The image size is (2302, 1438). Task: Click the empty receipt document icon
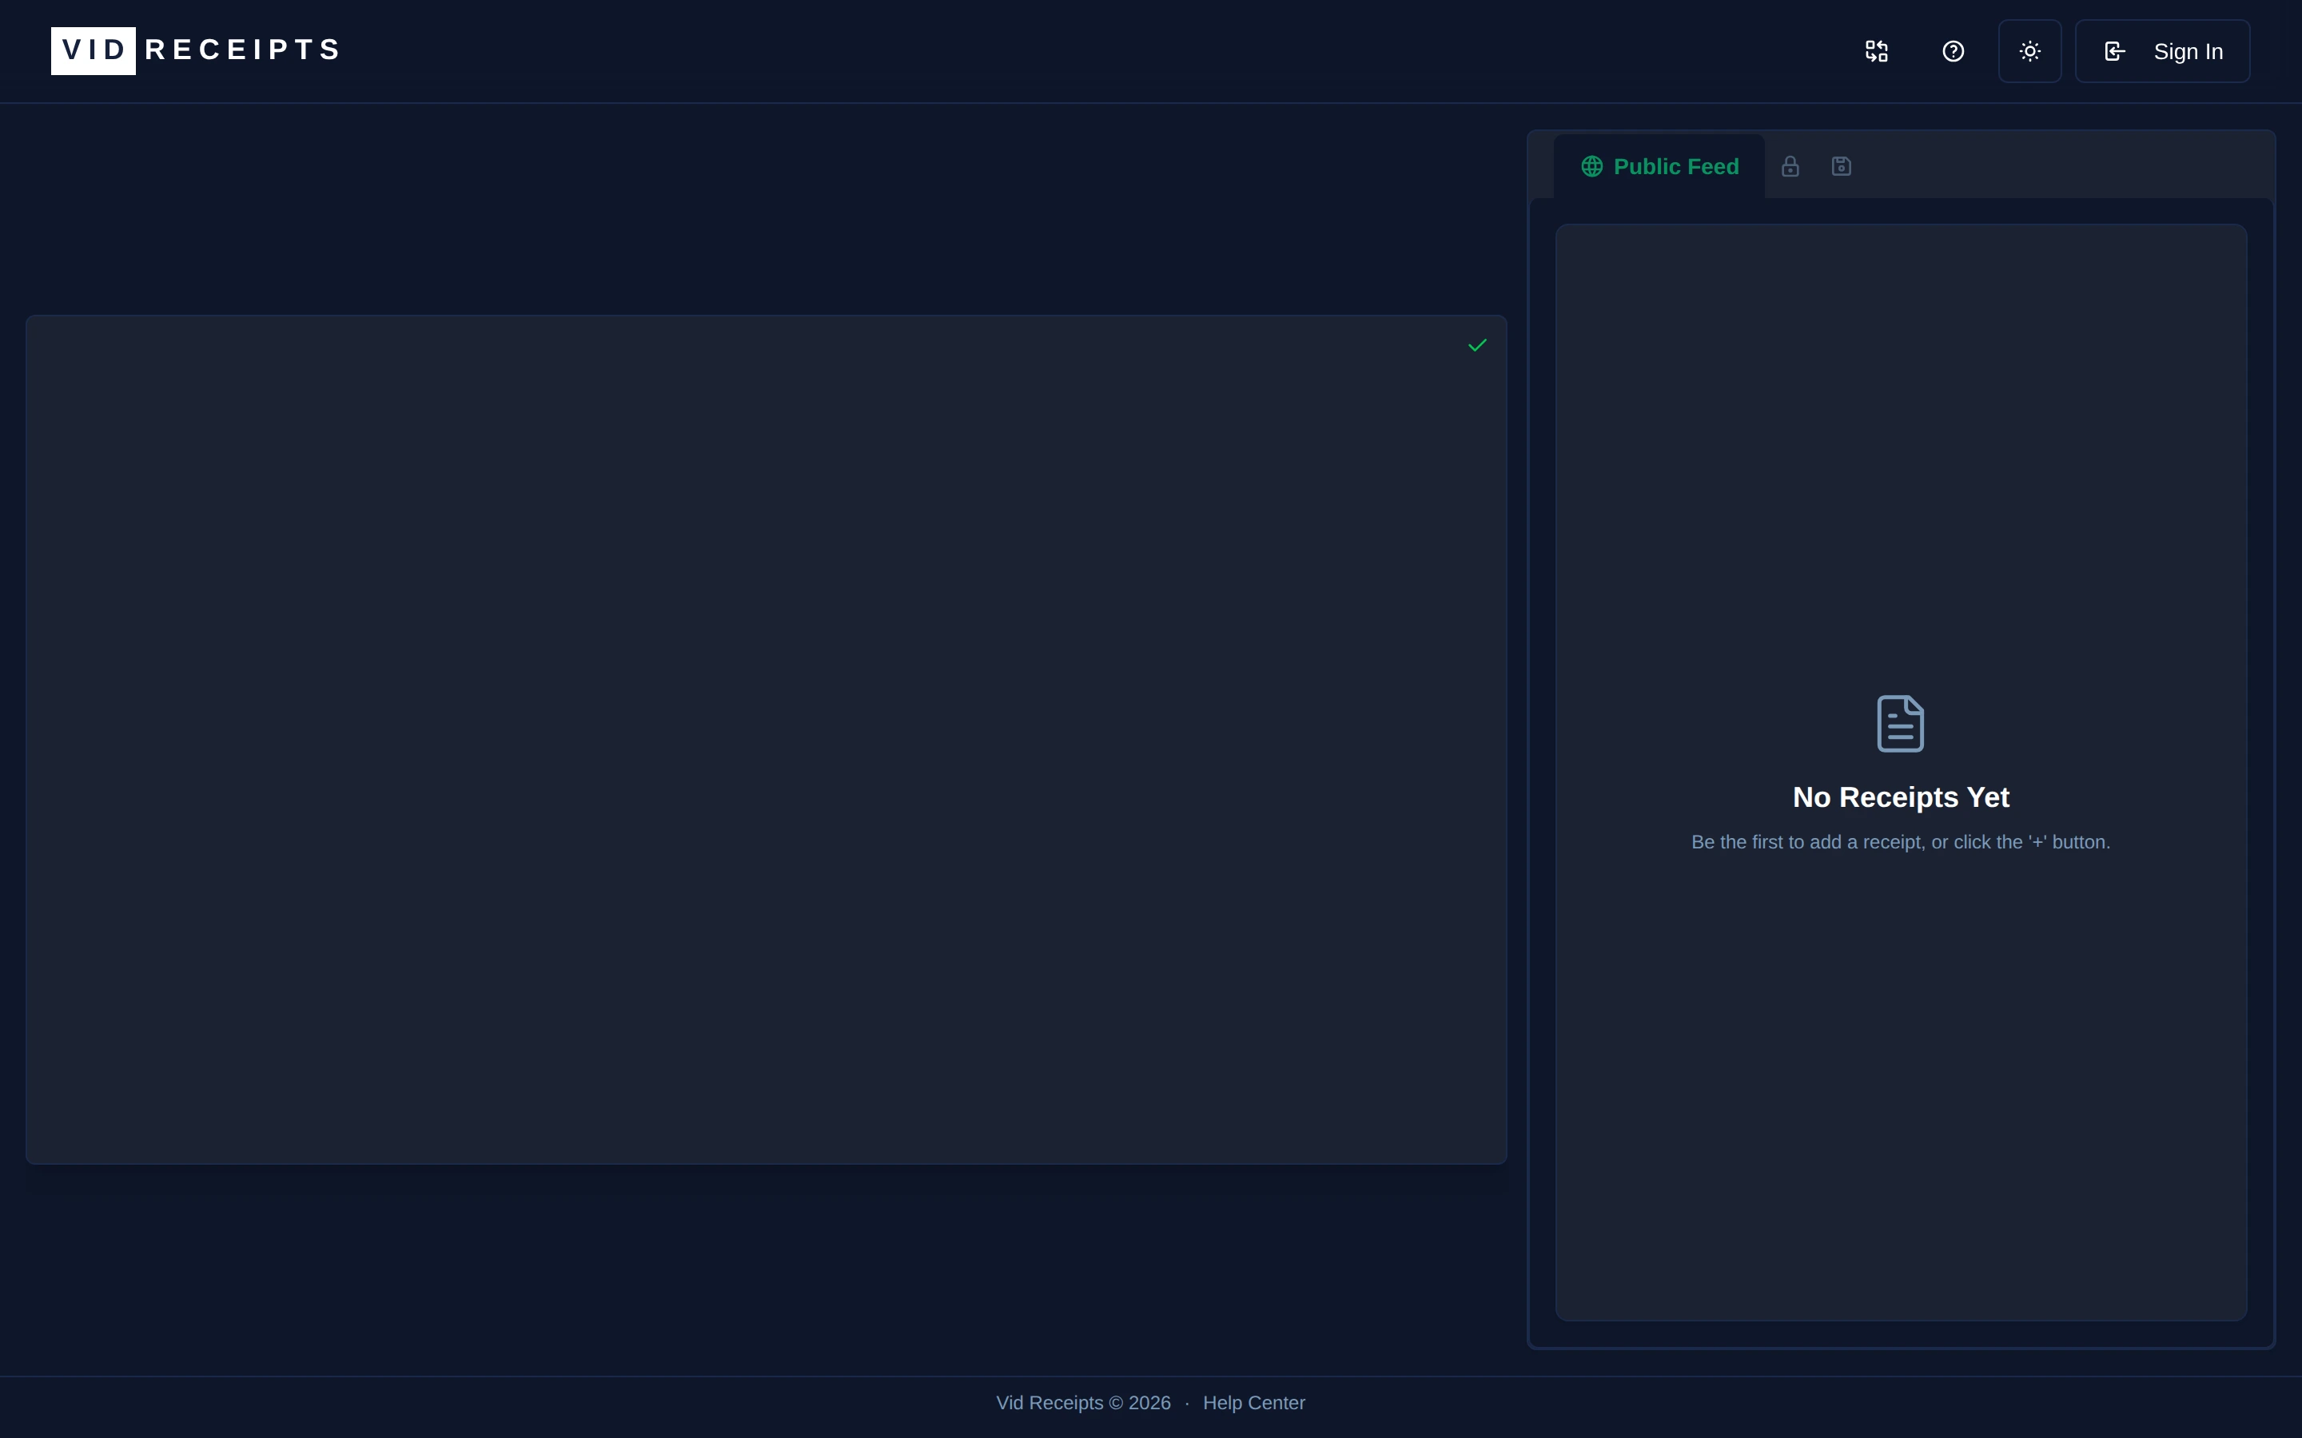pyautogui.click(x=1900, y=724)
